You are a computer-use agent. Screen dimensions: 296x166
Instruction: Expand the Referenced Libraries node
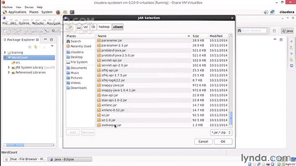[x=9, y=73]
